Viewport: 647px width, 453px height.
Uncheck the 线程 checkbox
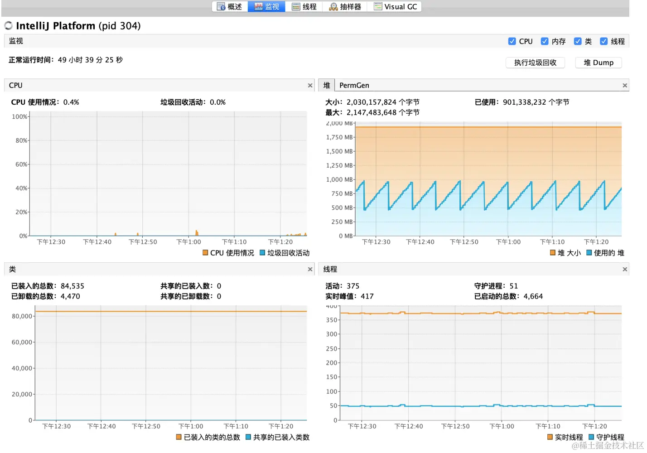[604, 41]
